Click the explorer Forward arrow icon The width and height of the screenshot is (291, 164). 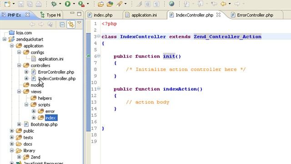coord(41,24)
